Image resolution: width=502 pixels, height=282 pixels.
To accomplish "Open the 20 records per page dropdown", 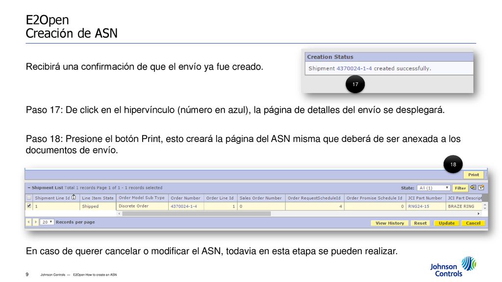I will pyautogui.click(x=47, y=222).
